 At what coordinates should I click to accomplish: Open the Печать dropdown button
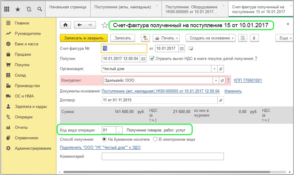[166, 38]
